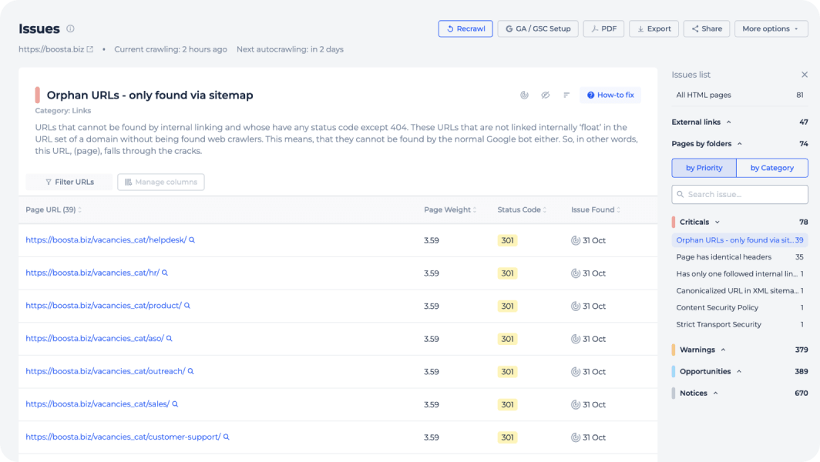Sort by Issue Found column
The width and height of the screenshot is (820, 462).
596,209
